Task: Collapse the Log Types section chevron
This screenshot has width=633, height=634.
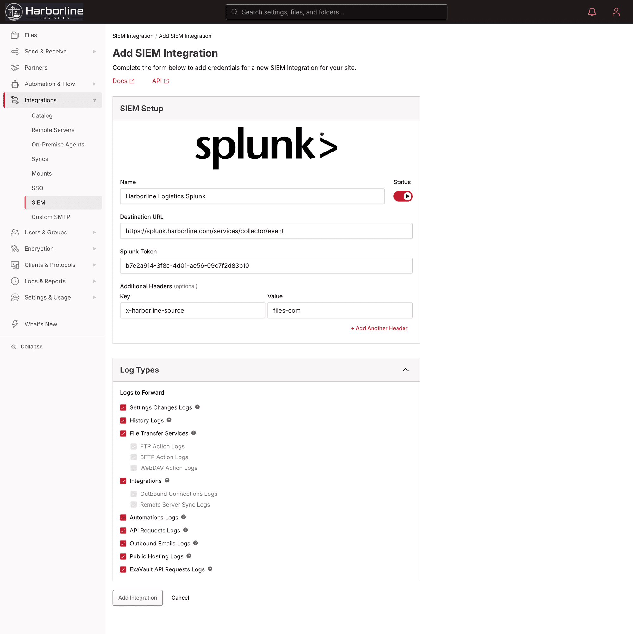Action: [x=405, y=370]
